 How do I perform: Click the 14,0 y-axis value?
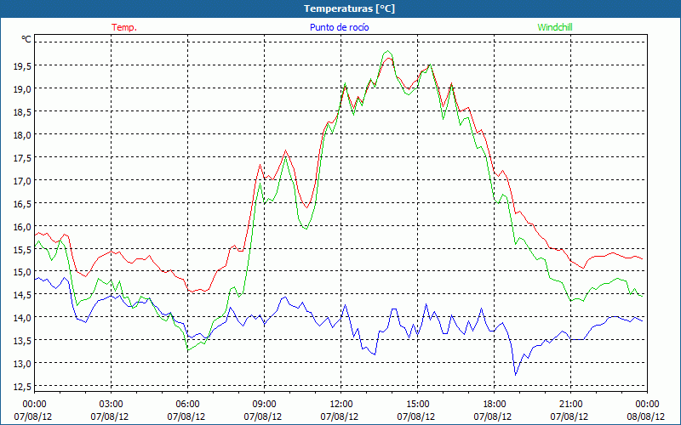[x=22, y=318]
